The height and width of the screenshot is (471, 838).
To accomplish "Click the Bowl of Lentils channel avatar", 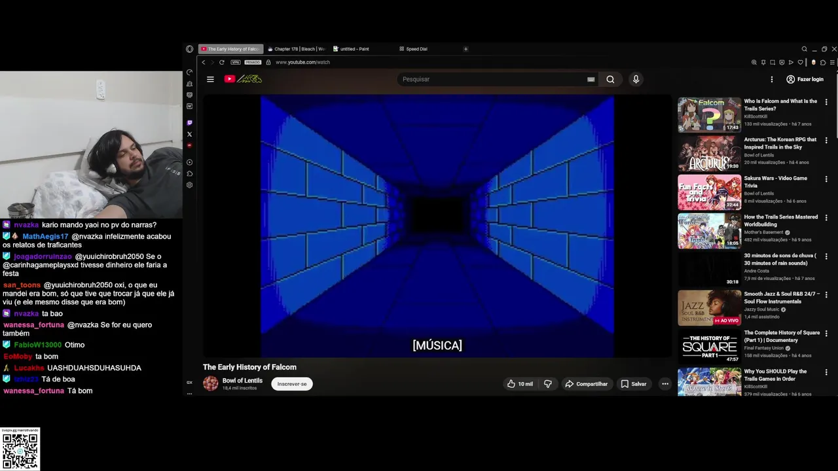I will pos(211,384).
